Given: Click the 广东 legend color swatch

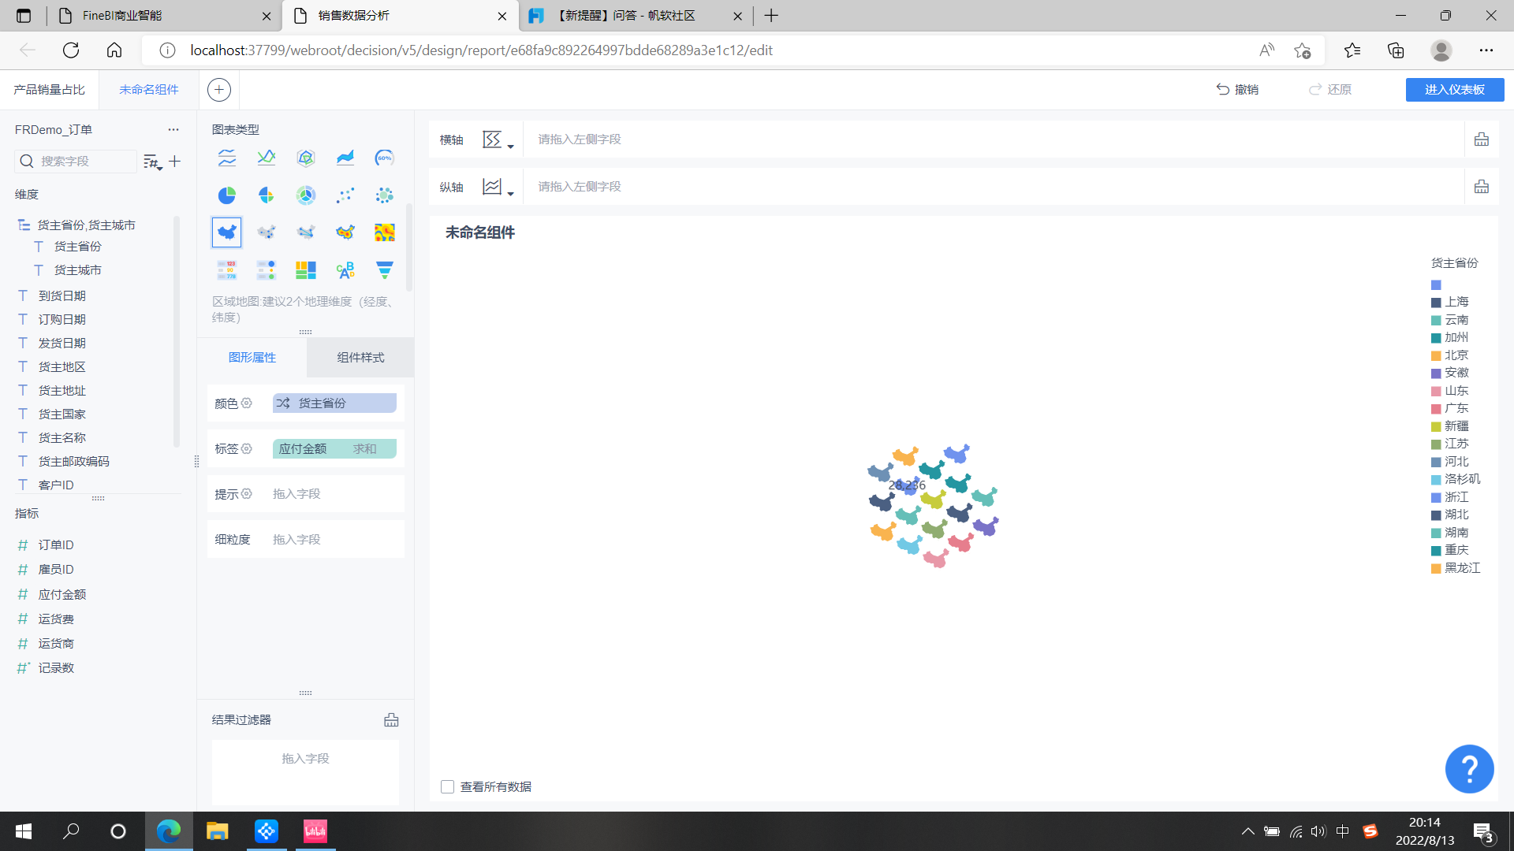Looking at the screenshot, I should click(x=1436, y=408).
